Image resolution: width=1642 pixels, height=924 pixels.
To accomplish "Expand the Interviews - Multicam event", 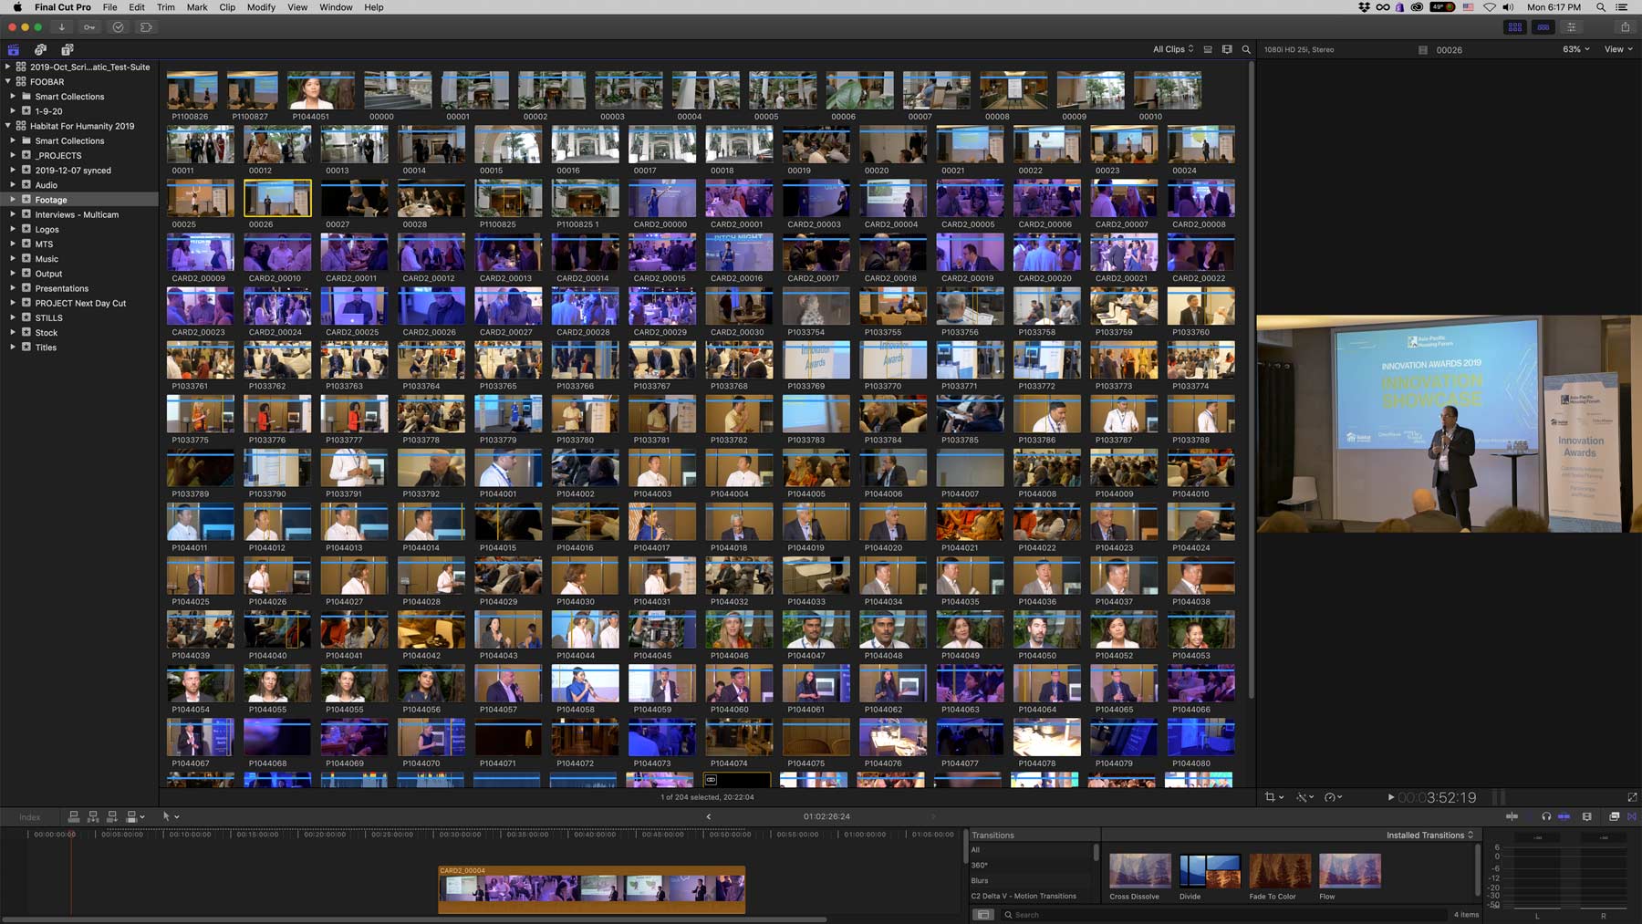I will tap(13, 214).
